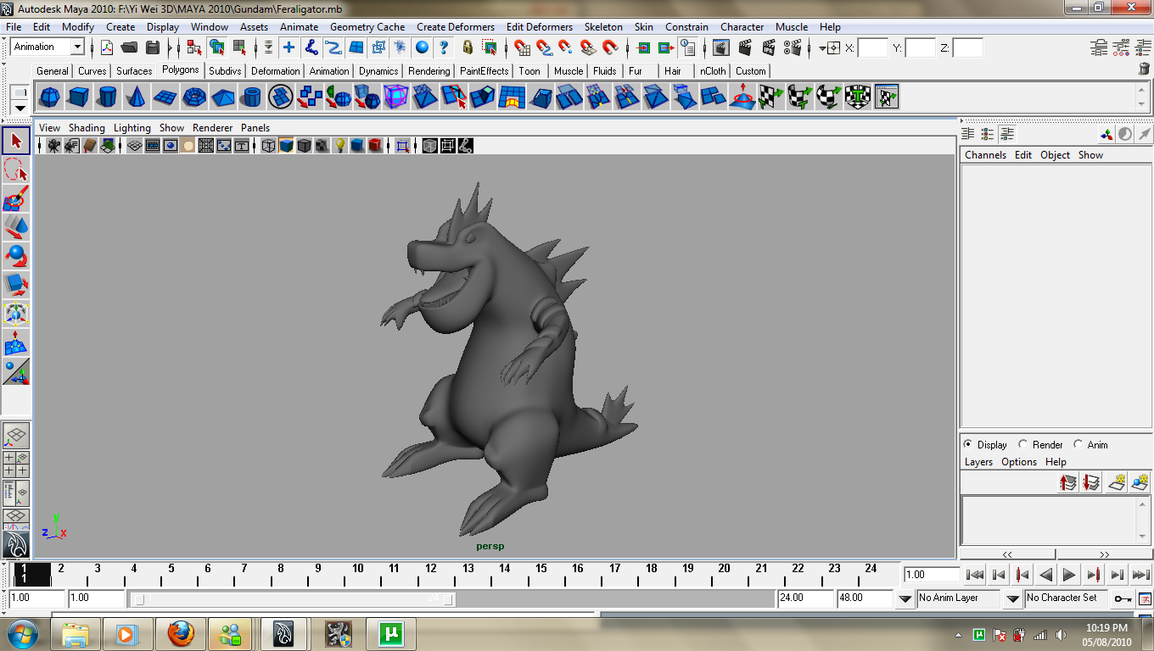Click the trash can shelf icon
This screenshot has width=1154, height=651.
point(1143,70)
